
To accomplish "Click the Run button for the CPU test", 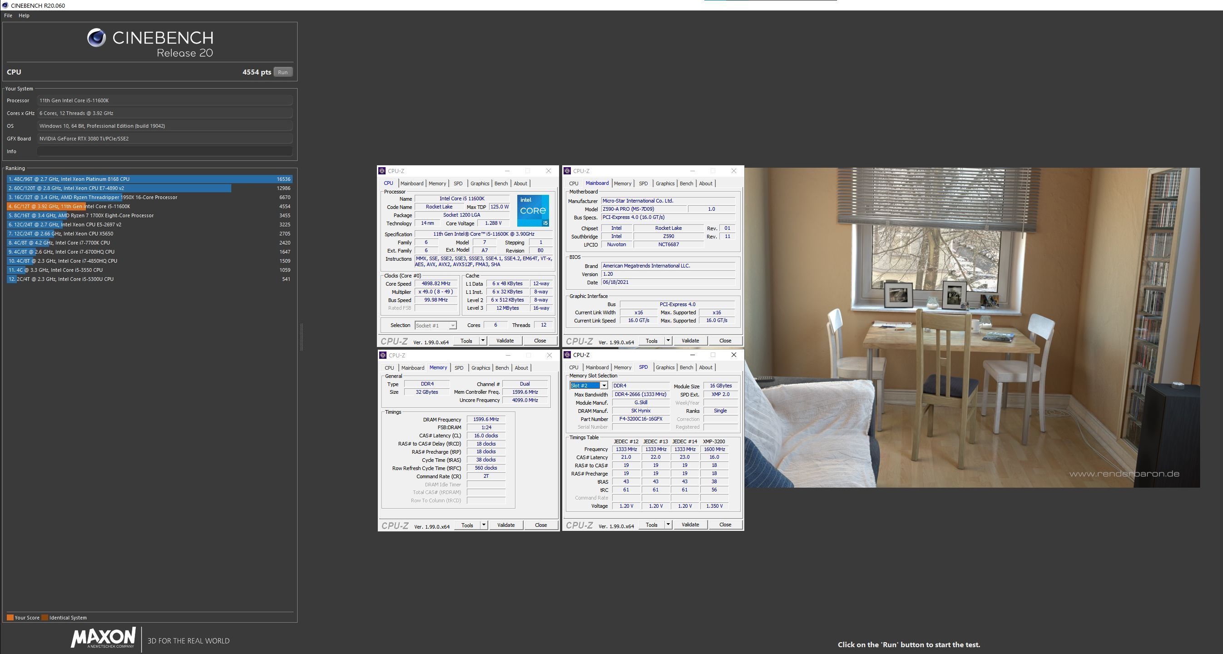I will point(282,72).
